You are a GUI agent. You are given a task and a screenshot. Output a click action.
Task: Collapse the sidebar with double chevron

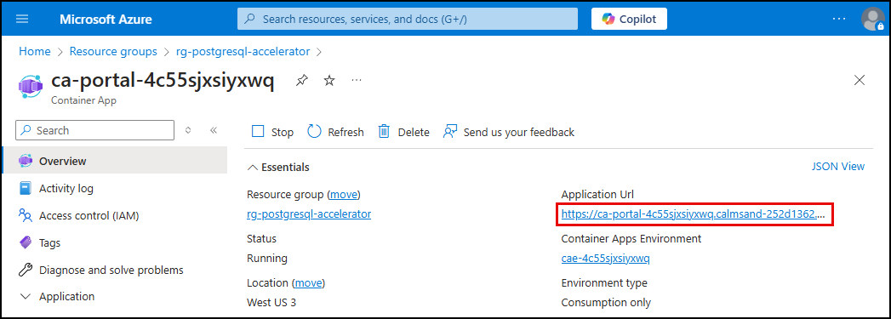[x=214, y=130]
